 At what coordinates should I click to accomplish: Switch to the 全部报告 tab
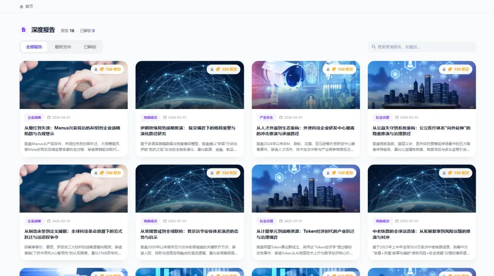point(34,47)
